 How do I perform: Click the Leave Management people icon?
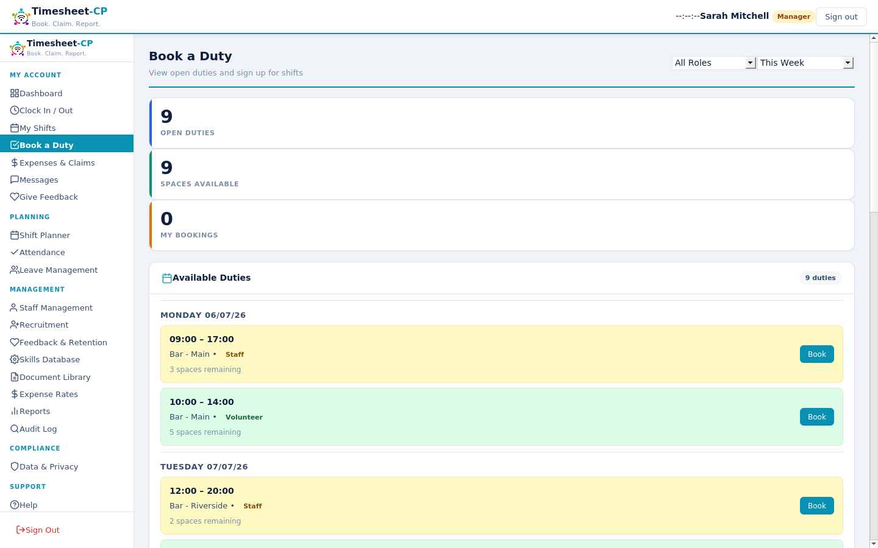15,270
